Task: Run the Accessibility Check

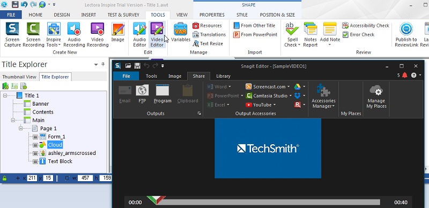Action: [x=366, y=25]
